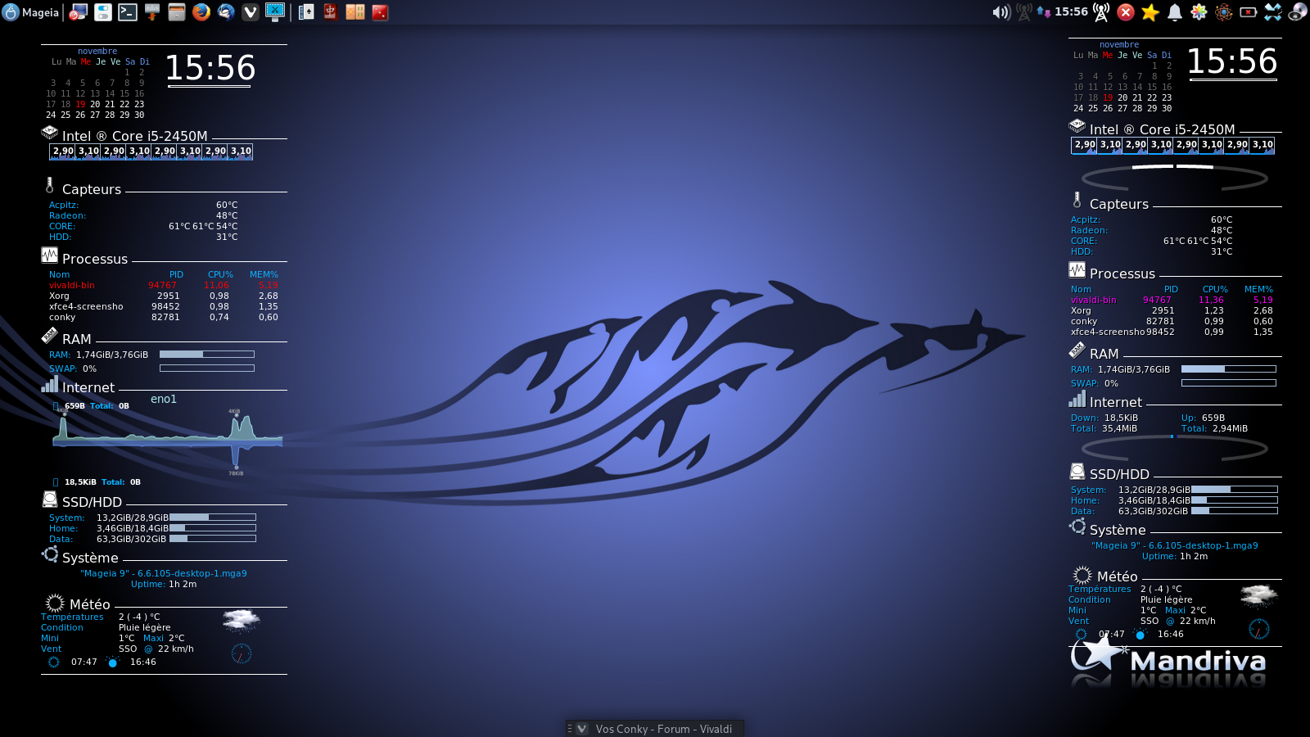The width and height of the screenshot is (1310, 737).
Task: Open the notifications bell icon
Action: tap(1175, 12)
